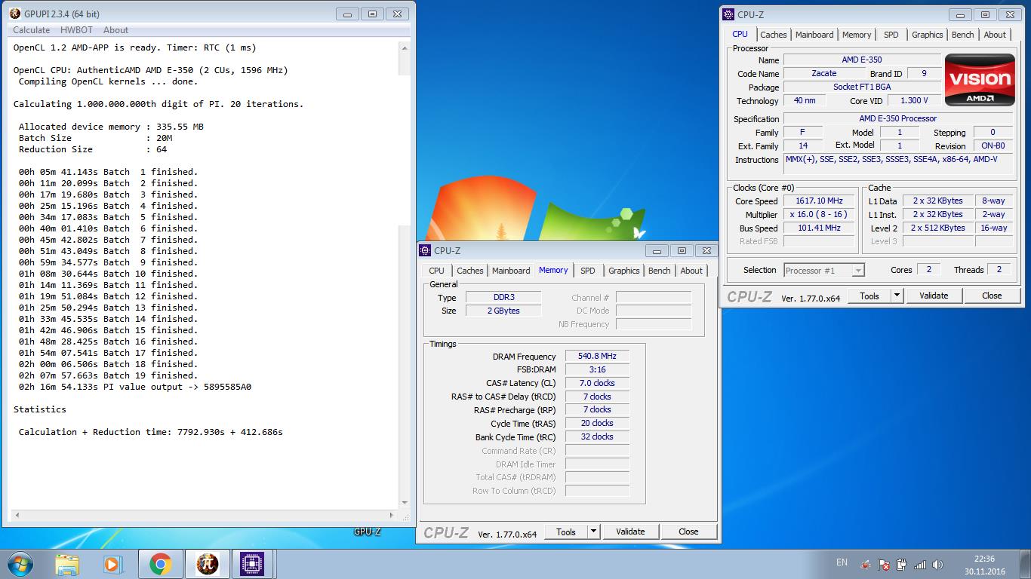This screenshot has width=1031, height=579.
Task: Click Tools button in Memory window
Action: point(566,532)
